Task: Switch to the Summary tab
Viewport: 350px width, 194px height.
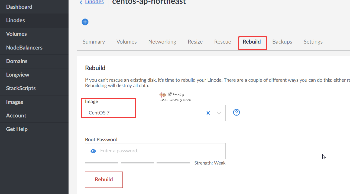Action: pyautogui.click(x=94, y=42)
